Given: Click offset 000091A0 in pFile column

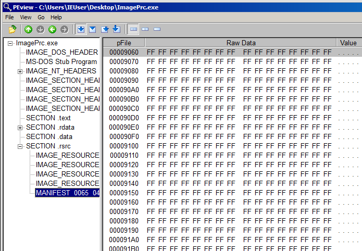Looking at the screenshot, I should [x=124, y=240].
